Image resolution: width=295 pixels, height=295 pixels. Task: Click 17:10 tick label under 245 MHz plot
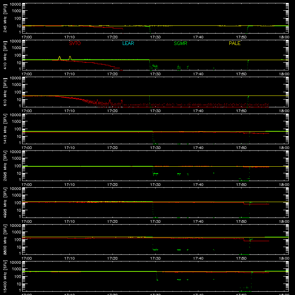(70, 37)
